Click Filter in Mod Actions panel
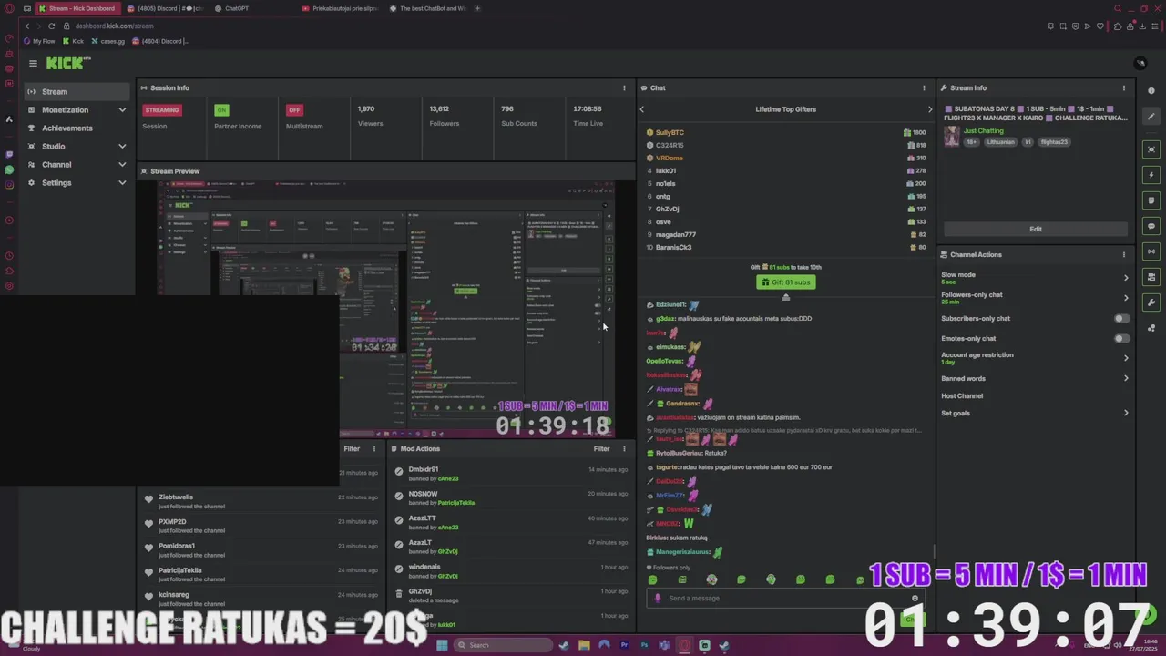The image size is (1166, 656). point(601,449)
